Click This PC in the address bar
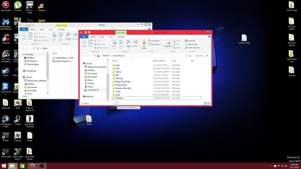 tap(106, 55)
